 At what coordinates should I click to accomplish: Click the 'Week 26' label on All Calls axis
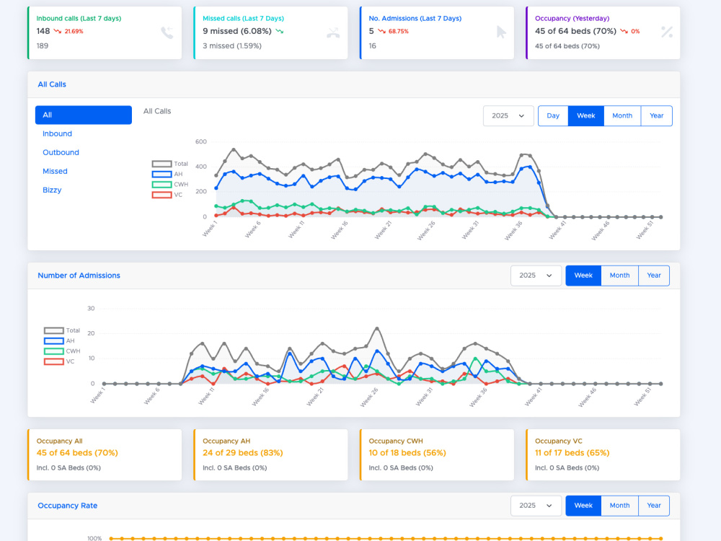[426, 231]
